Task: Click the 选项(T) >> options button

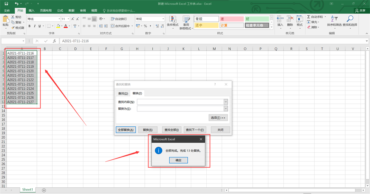Action: (x=218, y=118)
